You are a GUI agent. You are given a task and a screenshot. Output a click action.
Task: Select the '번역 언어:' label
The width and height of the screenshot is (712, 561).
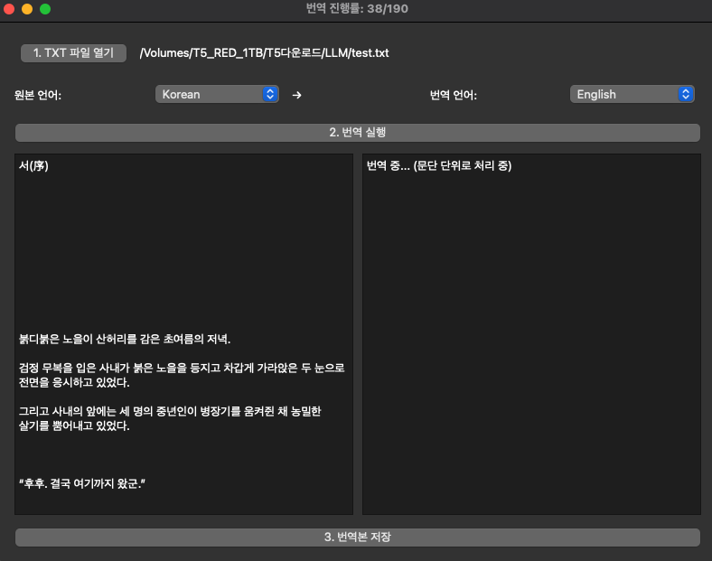click(454, 95)
